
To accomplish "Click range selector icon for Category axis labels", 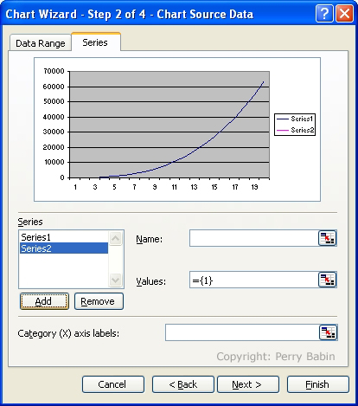I will (x=328, y=332).
